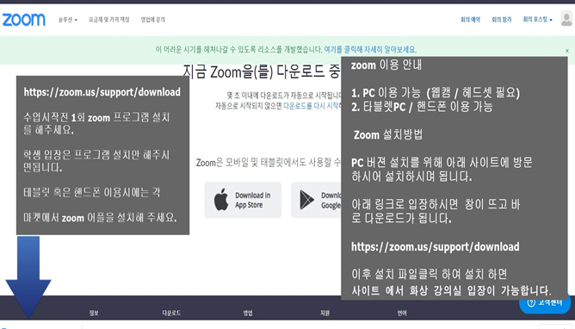Viewport: 575px width, 329px height.
Task: Click the 다운로드를 다시 시작 link
Action: 312,106
